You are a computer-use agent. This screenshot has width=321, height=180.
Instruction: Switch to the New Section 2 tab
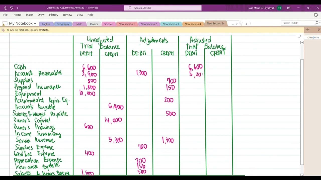coord(149,24)
